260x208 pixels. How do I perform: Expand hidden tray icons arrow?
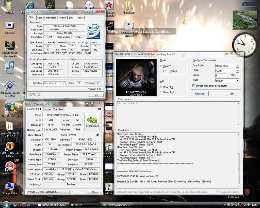tap(225, 205)
